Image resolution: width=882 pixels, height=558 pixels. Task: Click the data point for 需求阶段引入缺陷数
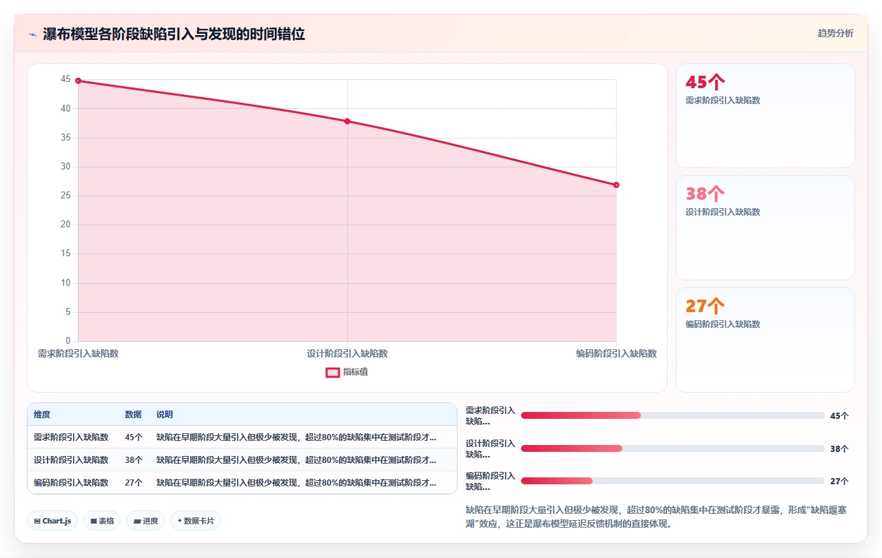[x=78, y=81]
